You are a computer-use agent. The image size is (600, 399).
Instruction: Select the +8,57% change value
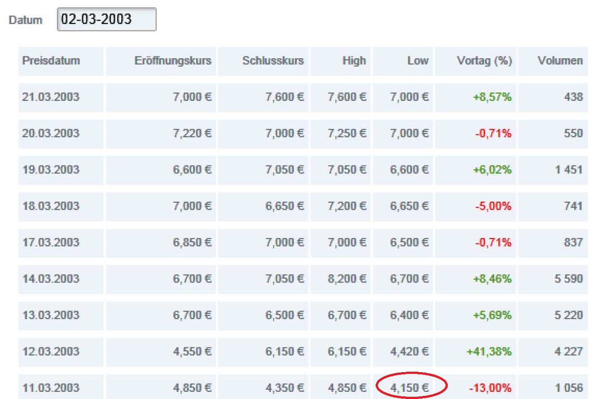[492, 97]
